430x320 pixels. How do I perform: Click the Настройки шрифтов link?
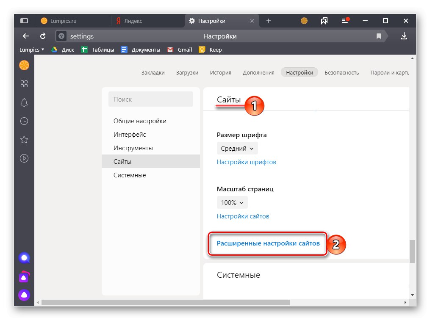247,162
